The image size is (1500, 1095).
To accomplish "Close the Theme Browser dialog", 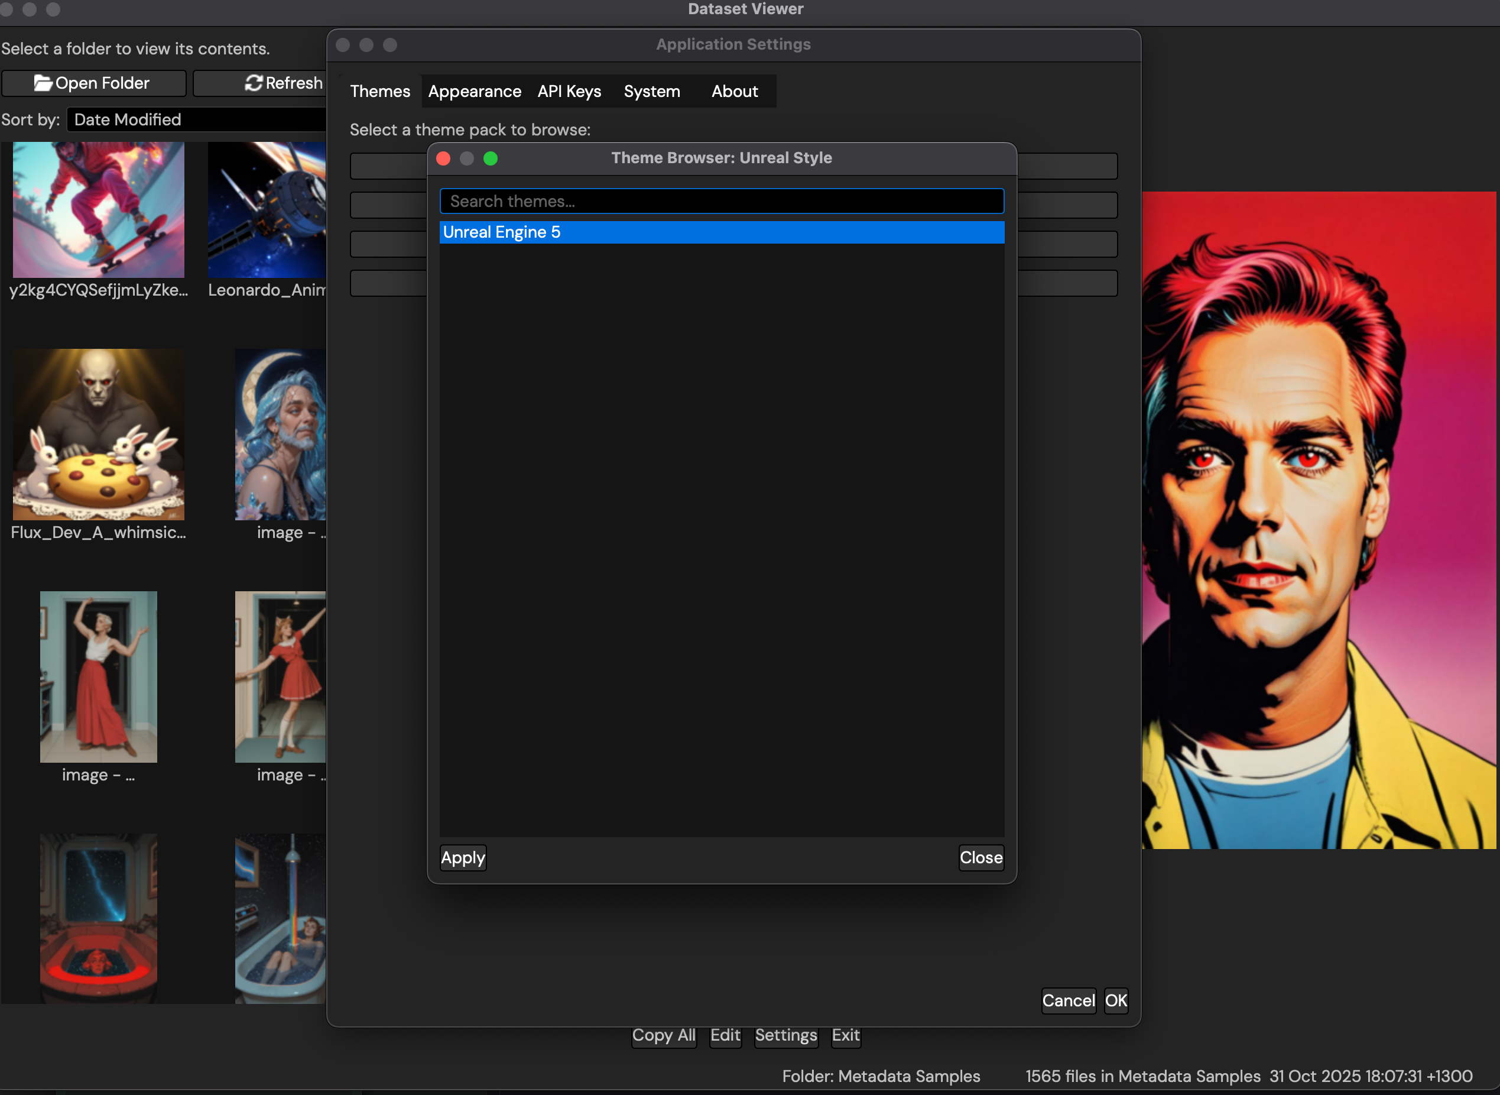I will [x=980, y=858].
